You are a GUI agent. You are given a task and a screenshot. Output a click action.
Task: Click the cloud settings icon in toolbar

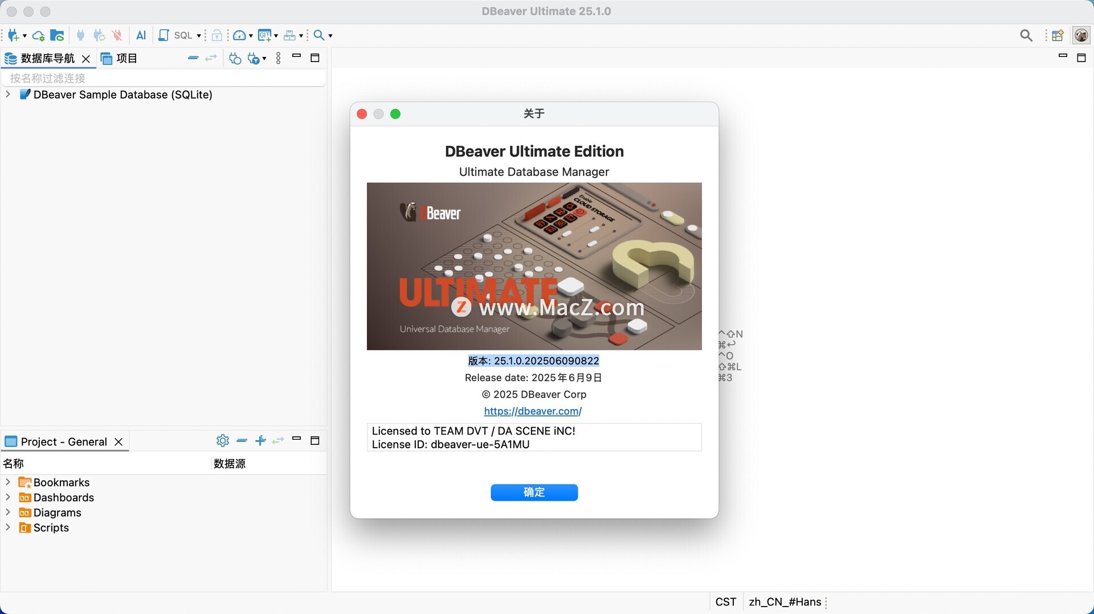(39, 35)
